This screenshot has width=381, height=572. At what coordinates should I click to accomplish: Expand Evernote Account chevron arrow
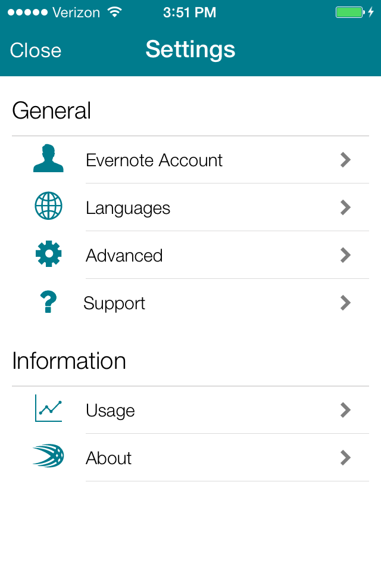pos(345,160)
